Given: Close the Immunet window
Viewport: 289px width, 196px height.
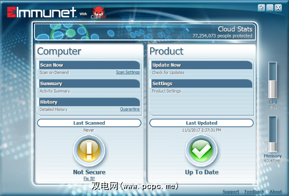Looking at the screenshot, I should pyautogui.click(x=278, y=8).
